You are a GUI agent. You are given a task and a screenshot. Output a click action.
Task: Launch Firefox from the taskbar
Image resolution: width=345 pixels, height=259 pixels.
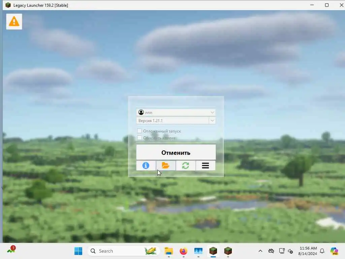tap(184, 251)
